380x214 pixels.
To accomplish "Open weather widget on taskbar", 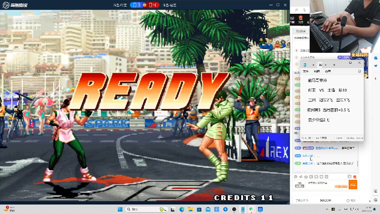I will pos(9,209).
